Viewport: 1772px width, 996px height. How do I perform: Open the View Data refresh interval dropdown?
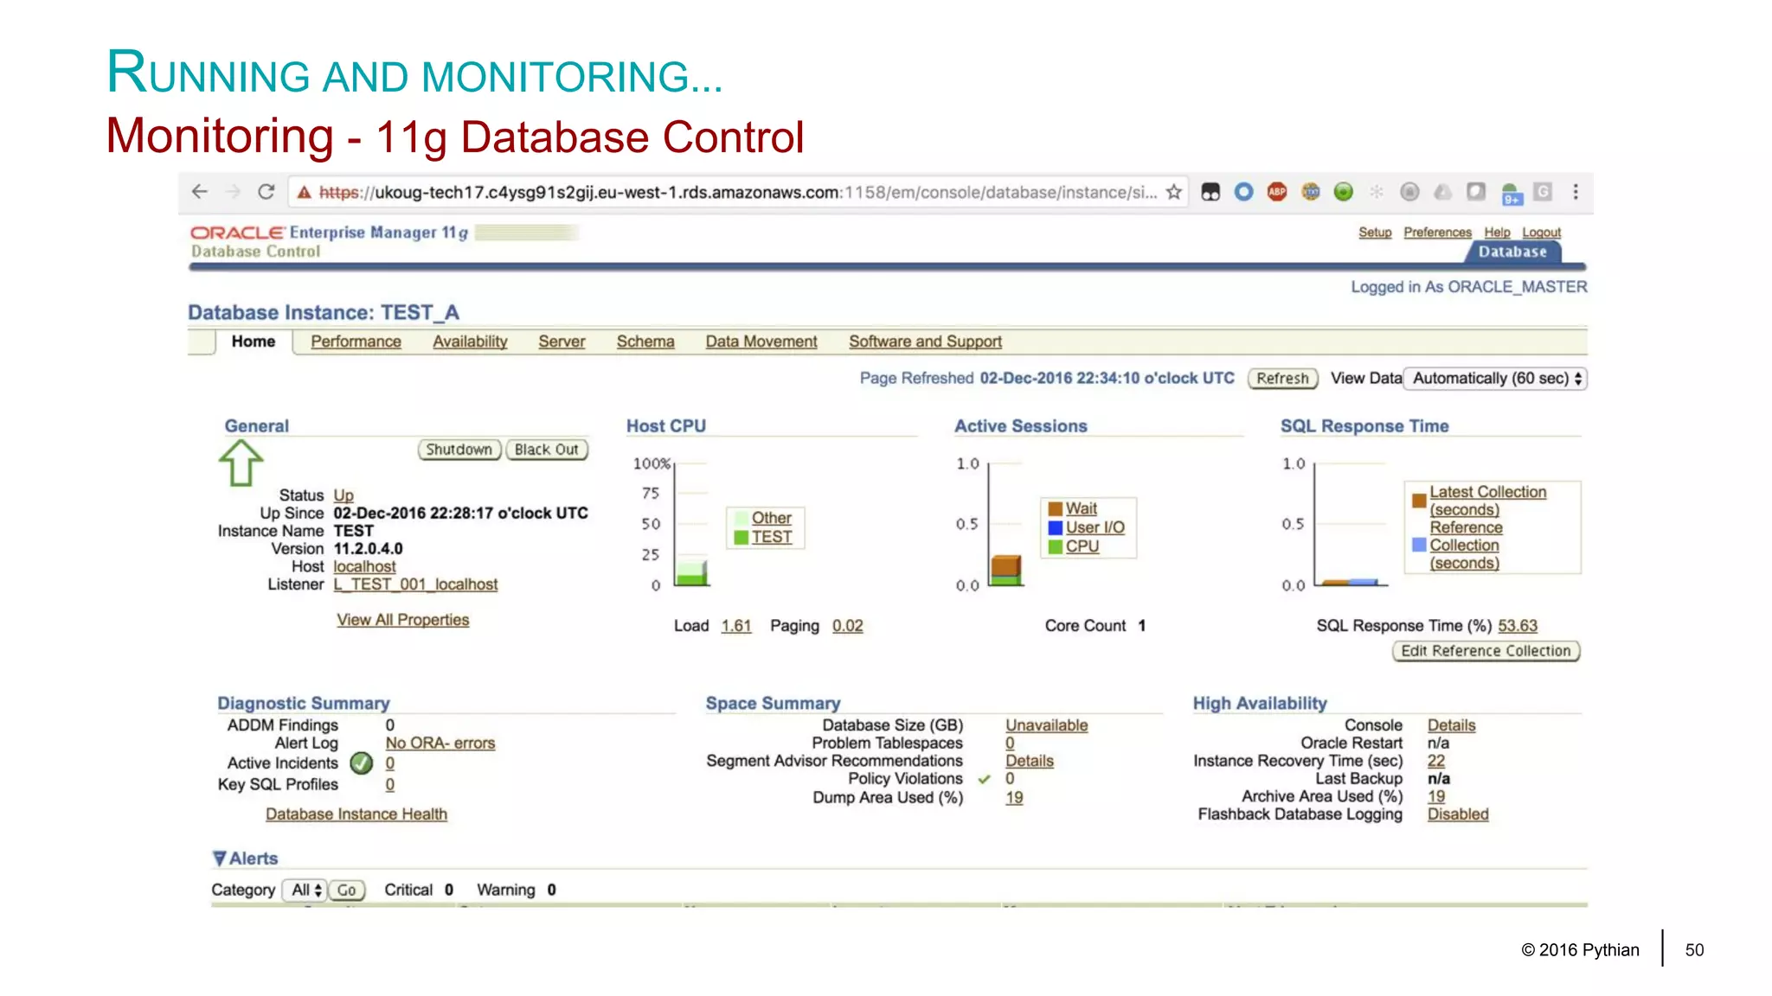coord(1494,378)
